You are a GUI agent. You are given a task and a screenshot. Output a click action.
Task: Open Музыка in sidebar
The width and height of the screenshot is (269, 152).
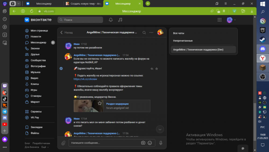click(x=35, y=72)
